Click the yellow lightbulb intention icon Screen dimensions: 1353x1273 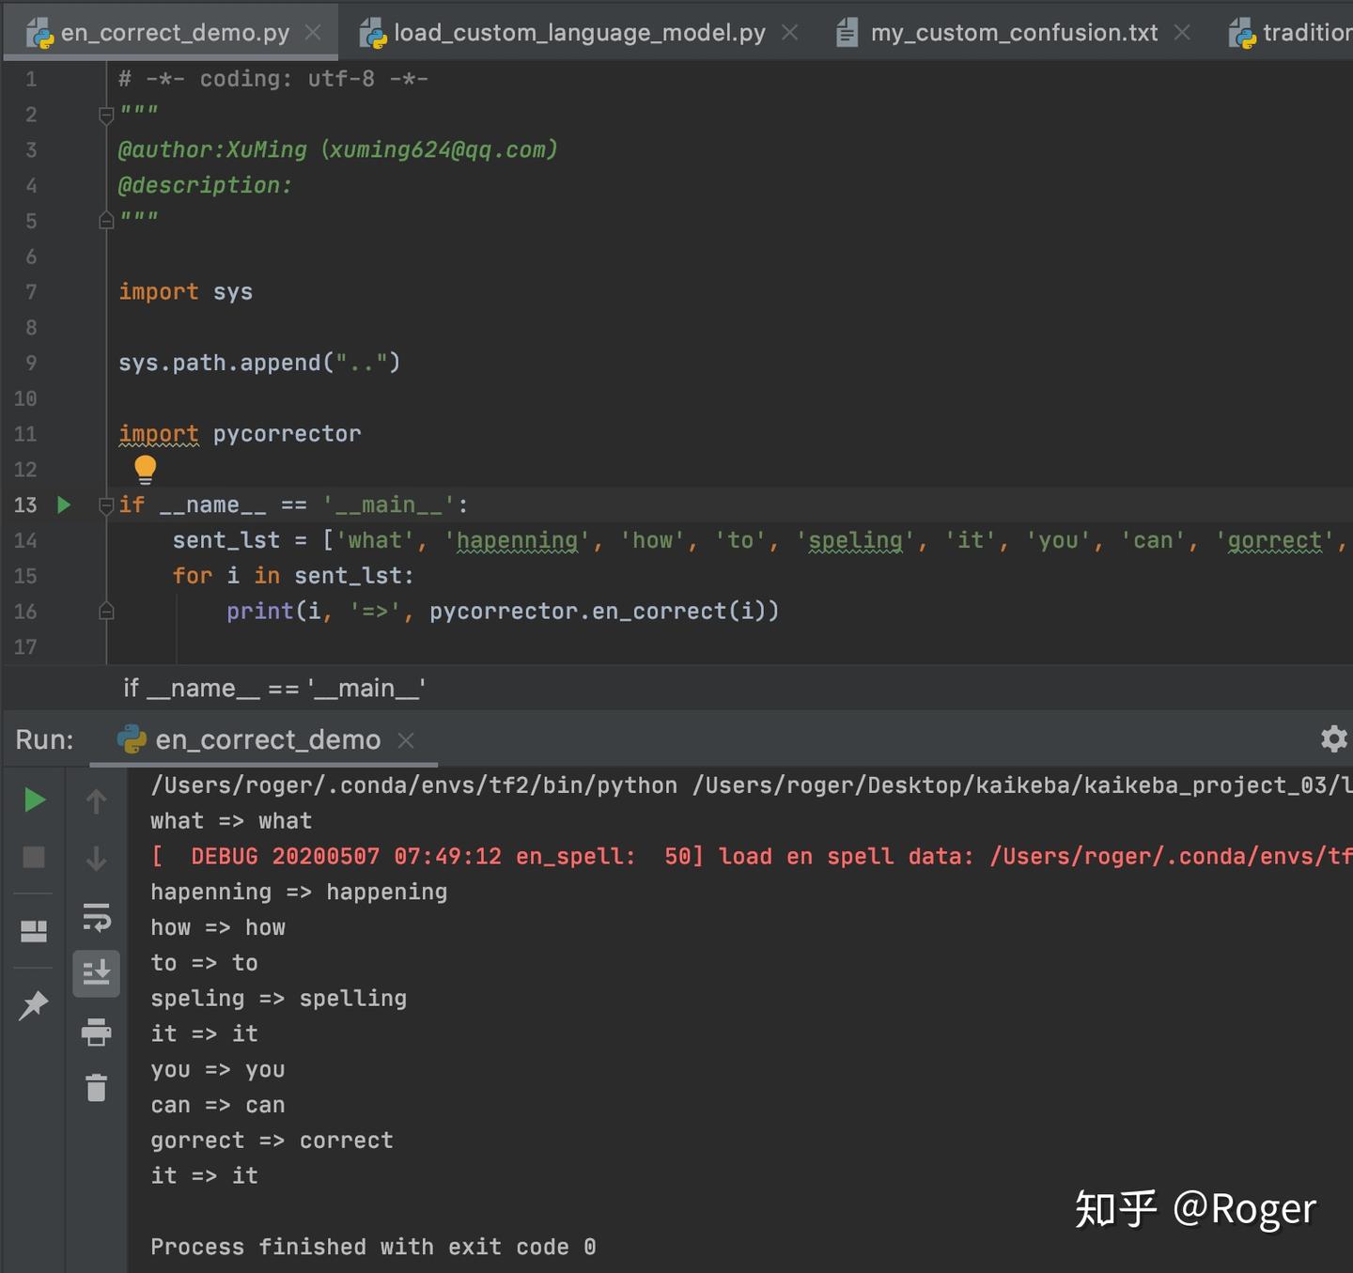145,469
